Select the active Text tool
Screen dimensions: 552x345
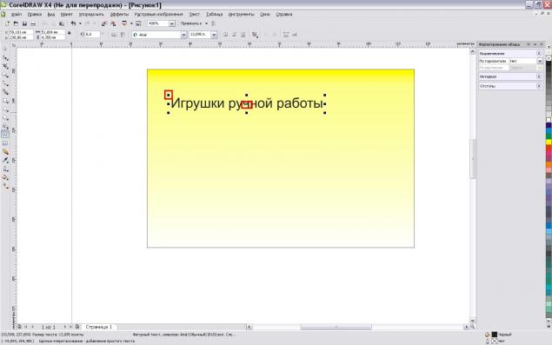[x=5, y=134]
